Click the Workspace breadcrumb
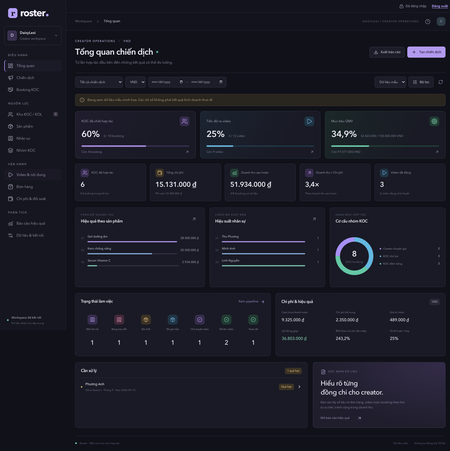This screenshot has width=450, height=451. tap(84, 21)
